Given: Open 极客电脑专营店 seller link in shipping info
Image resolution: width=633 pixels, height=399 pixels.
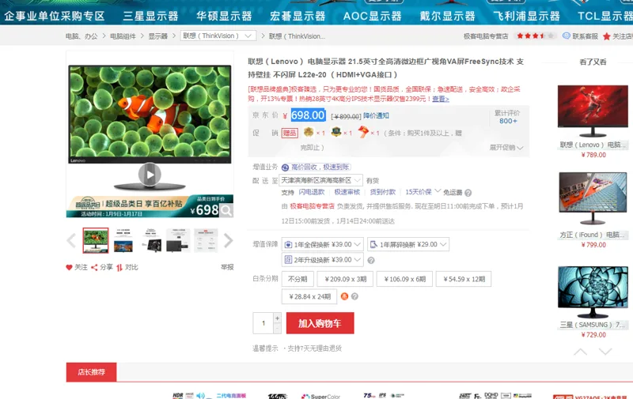Looking at the screenshot, I should click(312, 206).
